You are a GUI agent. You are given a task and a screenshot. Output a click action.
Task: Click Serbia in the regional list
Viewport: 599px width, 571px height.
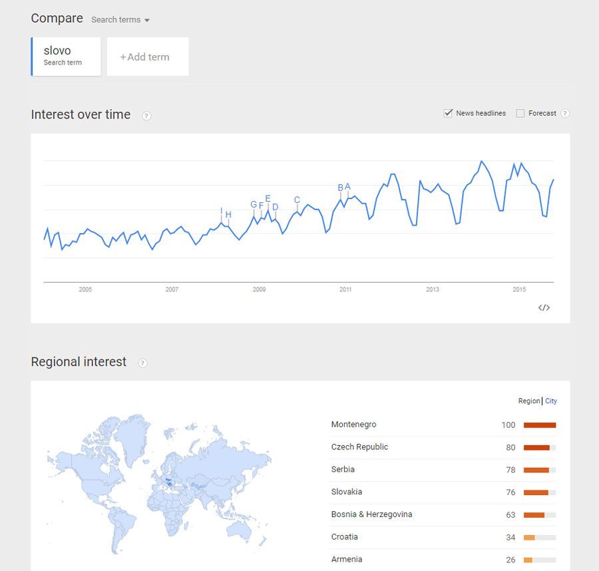point(343,470)
